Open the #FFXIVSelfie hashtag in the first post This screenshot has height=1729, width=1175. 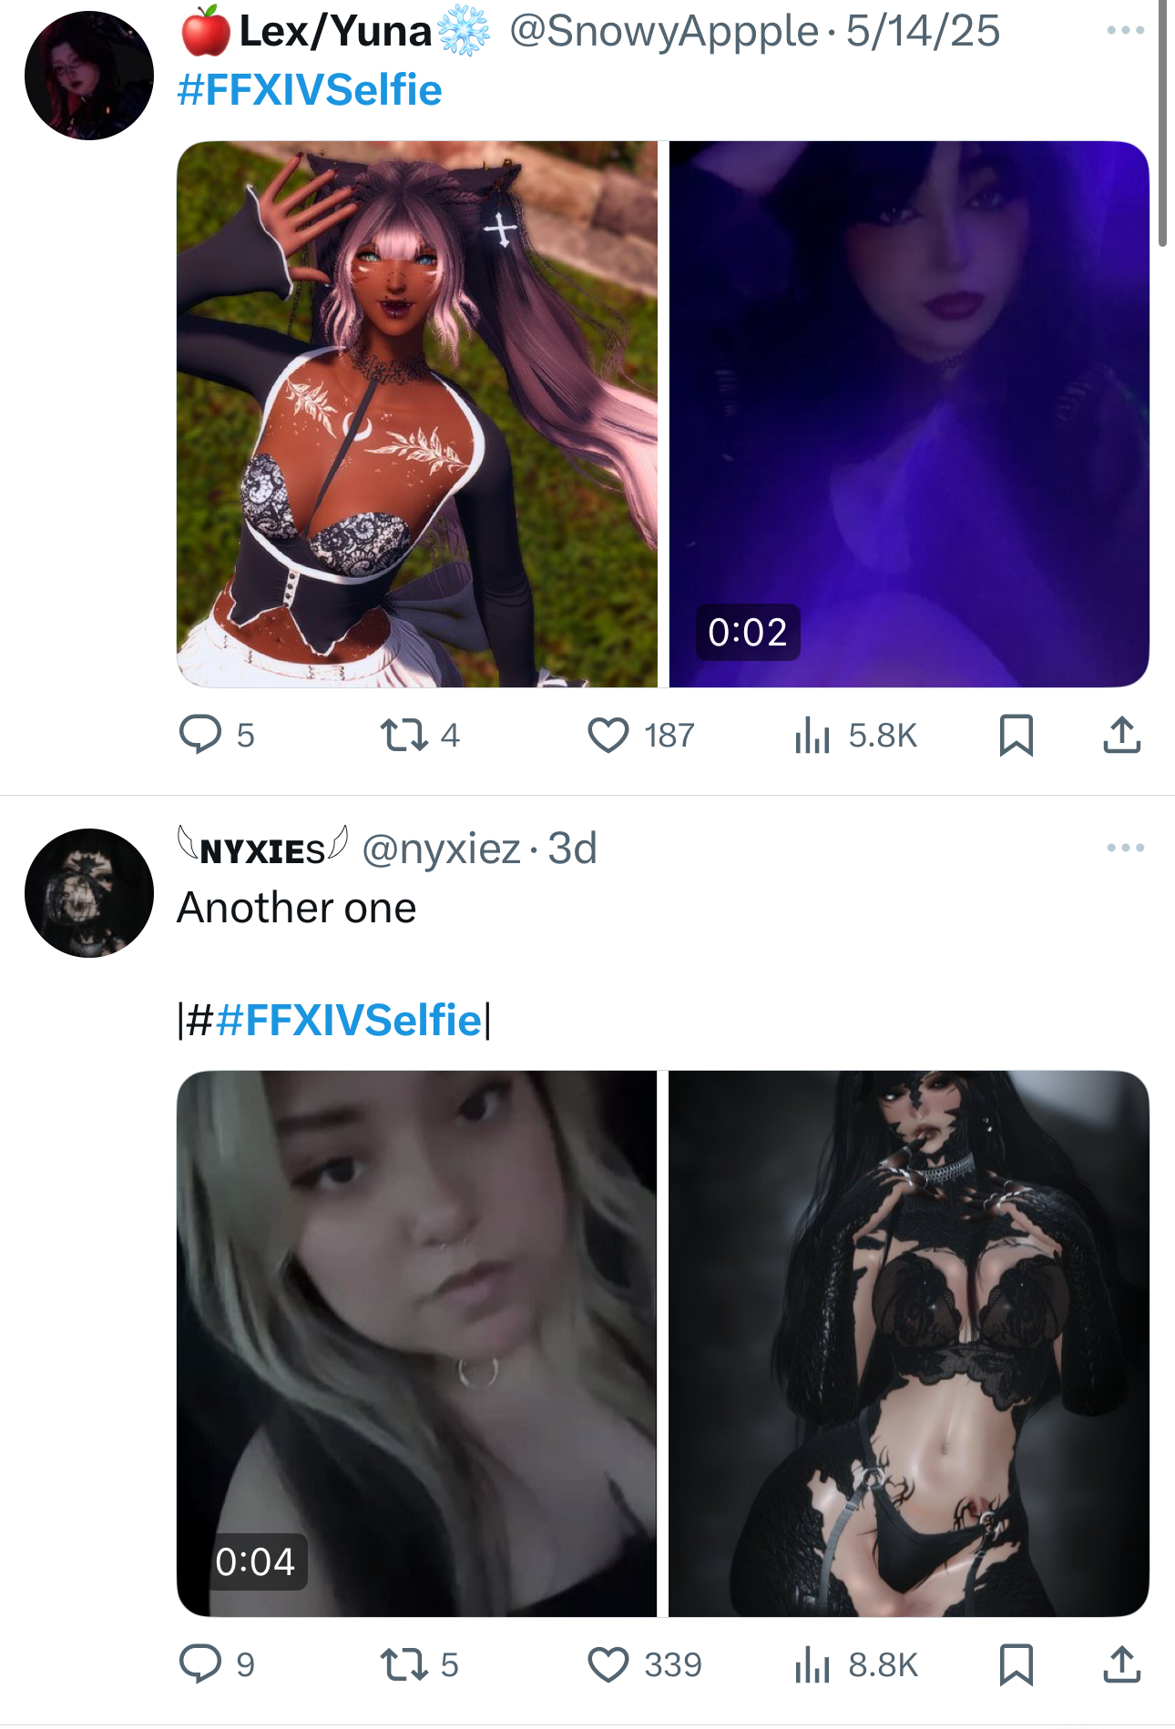pos(310,90)
